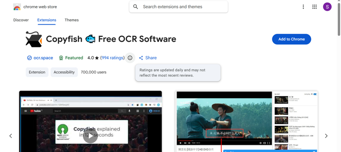This screenshot has height=152, width=341.
Task: Click the Accessibility category chip
Action: point(64,72)
